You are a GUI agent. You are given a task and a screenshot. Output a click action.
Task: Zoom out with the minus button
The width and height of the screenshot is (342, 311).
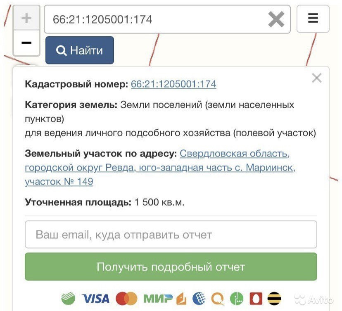tap(26, 43)
